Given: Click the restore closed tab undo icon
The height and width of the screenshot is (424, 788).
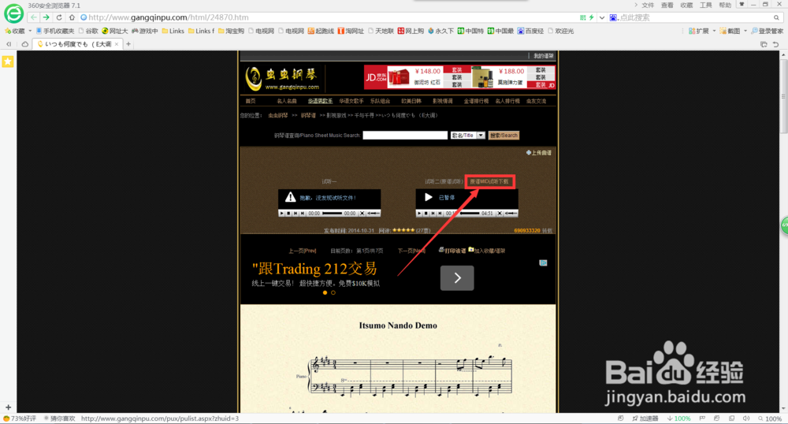Looking at the screenshot, I should click(776, 44).
